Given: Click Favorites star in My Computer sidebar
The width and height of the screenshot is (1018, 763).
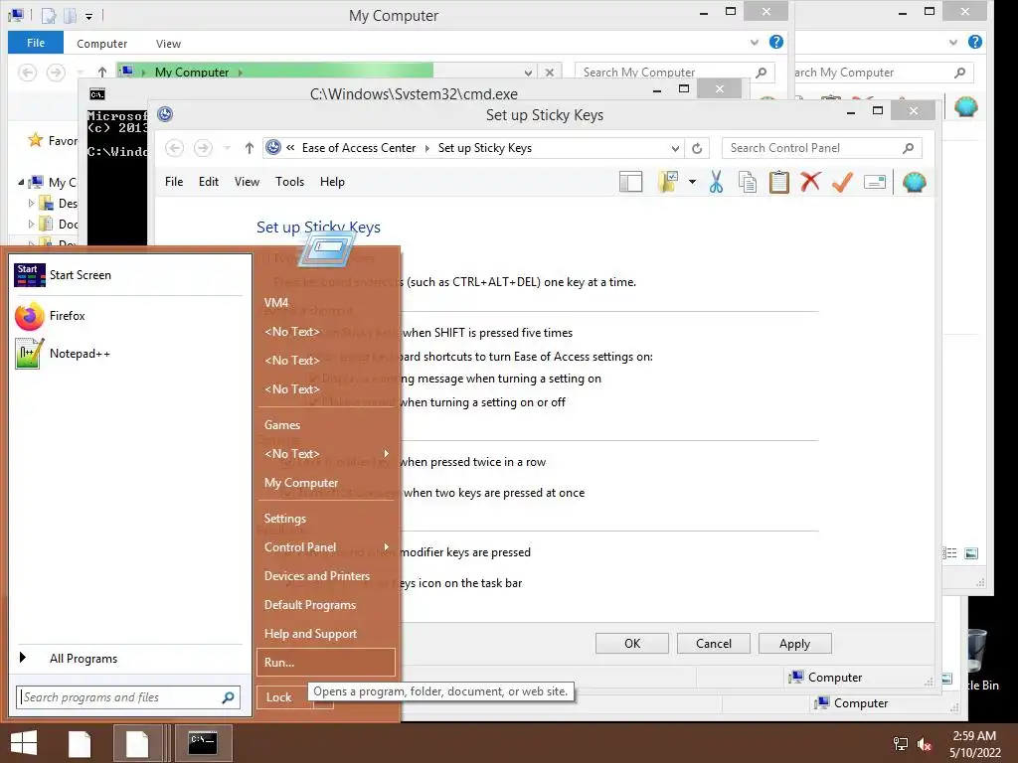Looking at the screenshot, I should [x=35, y=140].
